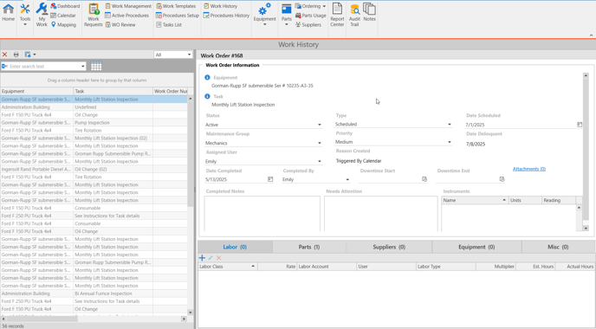Open Work Templates
Viewport: 596px width, 329px height.
pos(176,6)
